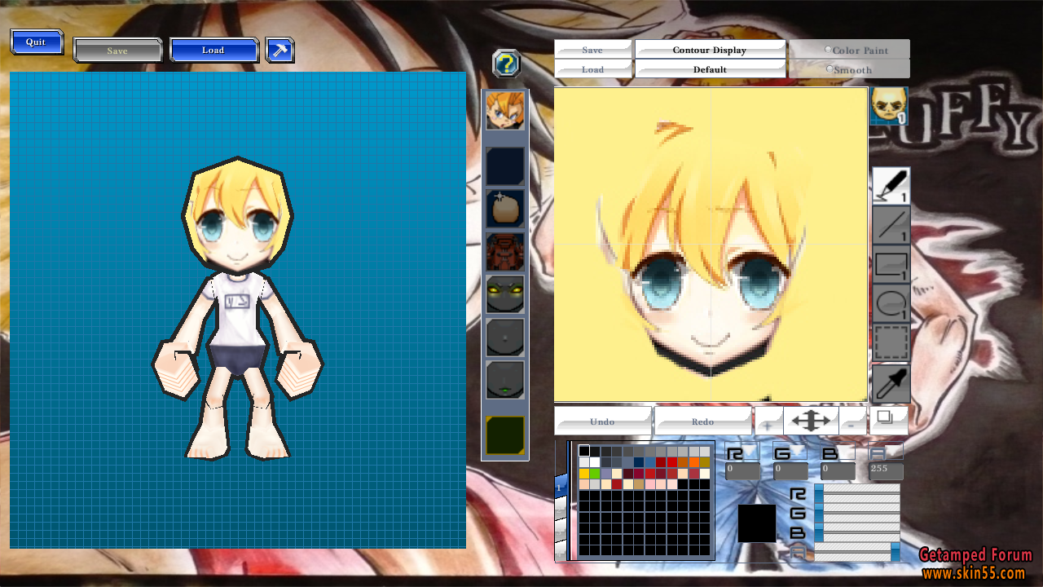Adjust the B color slider
Image resolution: width=1043 pixels, height=587 pixels.
click(x=857, y=533)
